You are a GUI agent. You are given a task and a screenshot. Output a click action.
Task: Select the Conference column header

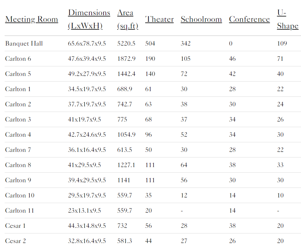(x=249, y=19)
